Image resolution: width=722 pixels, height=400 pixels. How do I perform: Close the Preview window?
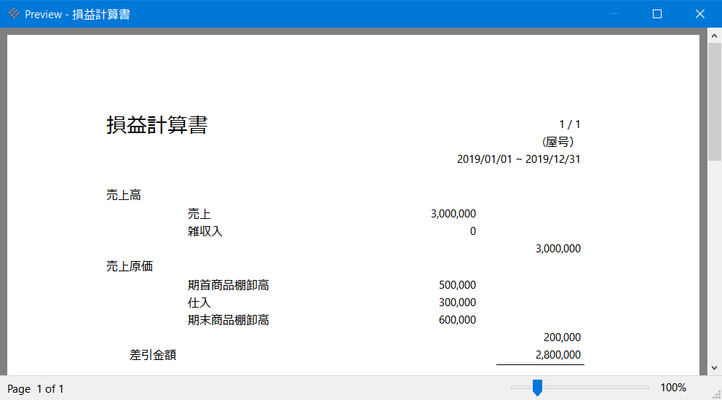[x=700, y=14]
